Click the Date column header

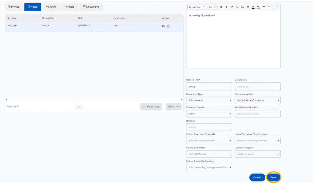pos(81,18)
